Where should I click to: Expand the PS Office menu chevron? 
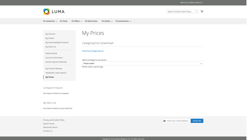(x=81, y=21)
